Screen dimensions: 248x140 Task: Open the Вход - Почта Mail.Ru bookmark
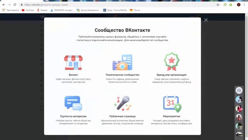115,10
